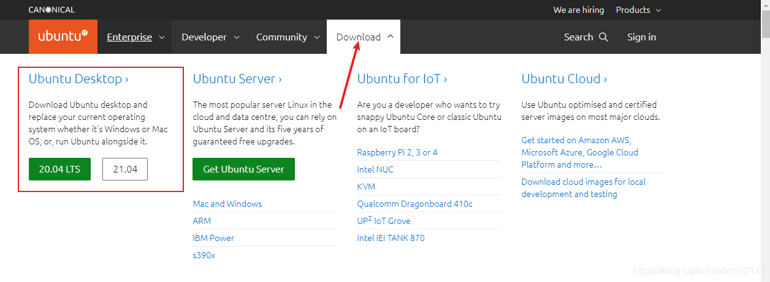Open Intel IEI TANK 870 link
770x282 pixels.
pos(391,238)
